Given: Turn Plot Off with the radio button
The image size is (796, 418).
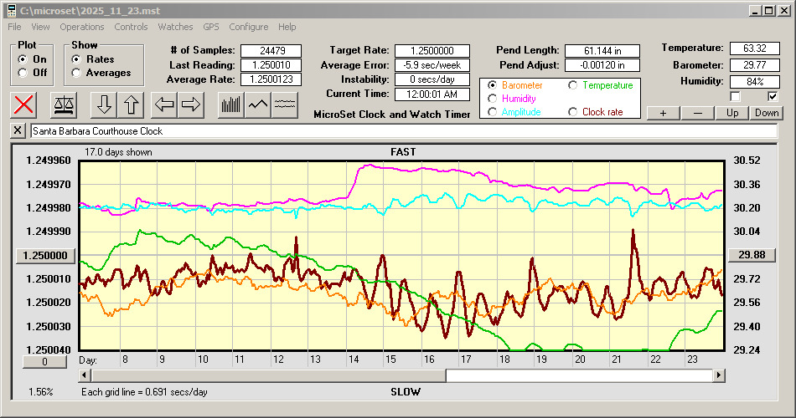Looking at the screenshot, I should (22, 73).
